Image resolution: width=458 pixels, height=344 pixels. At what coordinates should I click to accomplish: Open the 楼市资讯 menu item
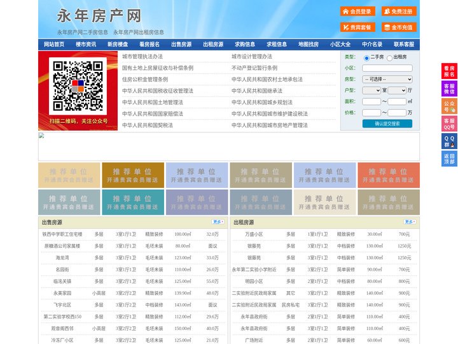[x=86, y=45]
